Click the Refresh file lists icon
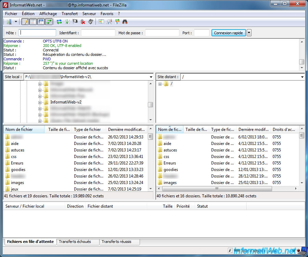Image resolution: width=308 pixels, height=257 pixels. [59, 21]
